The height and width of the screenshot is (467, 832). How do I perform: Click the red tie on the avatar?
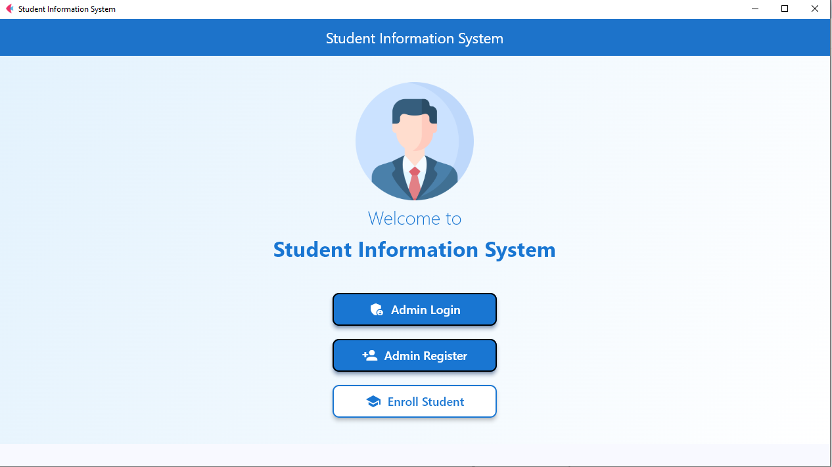click(x=415, y=183)
